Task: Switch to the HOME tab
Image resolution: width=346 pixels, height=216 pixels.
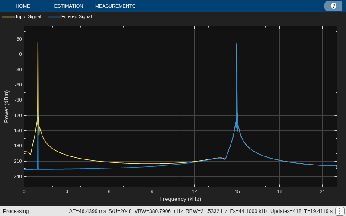Action: click(23, 6)
